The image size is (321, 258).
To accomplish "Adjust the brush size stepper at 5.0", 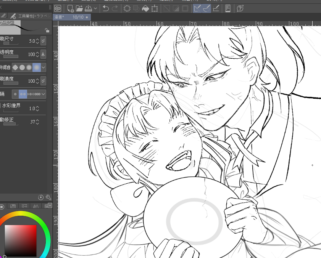I will [x=37, y=41].
